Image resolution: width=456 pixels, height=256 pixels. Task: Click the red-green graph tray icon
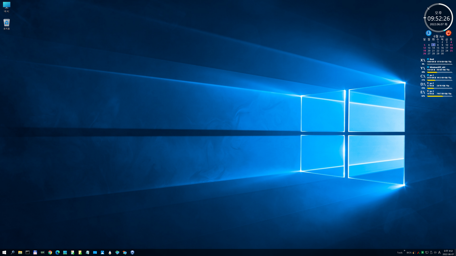coord(418,253)
